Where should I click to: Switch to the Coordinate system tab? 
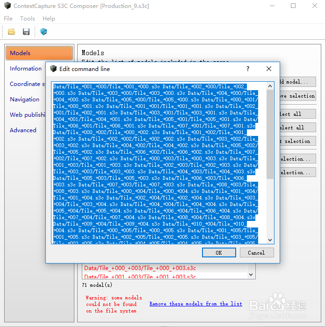click(27, 84)
